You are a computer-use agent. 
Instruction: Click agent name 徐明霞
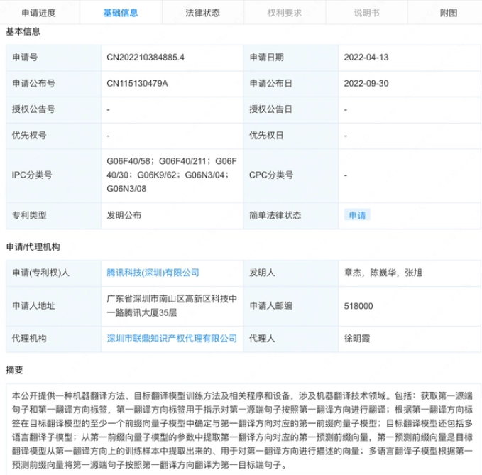tap(357, 339)
